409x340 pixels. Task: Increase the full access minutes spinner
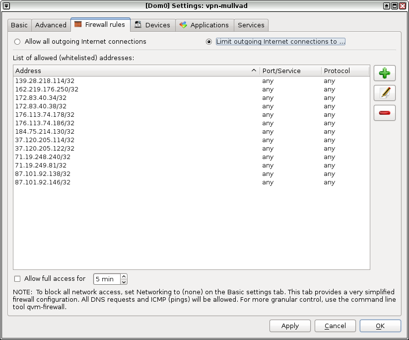(124, 276)
